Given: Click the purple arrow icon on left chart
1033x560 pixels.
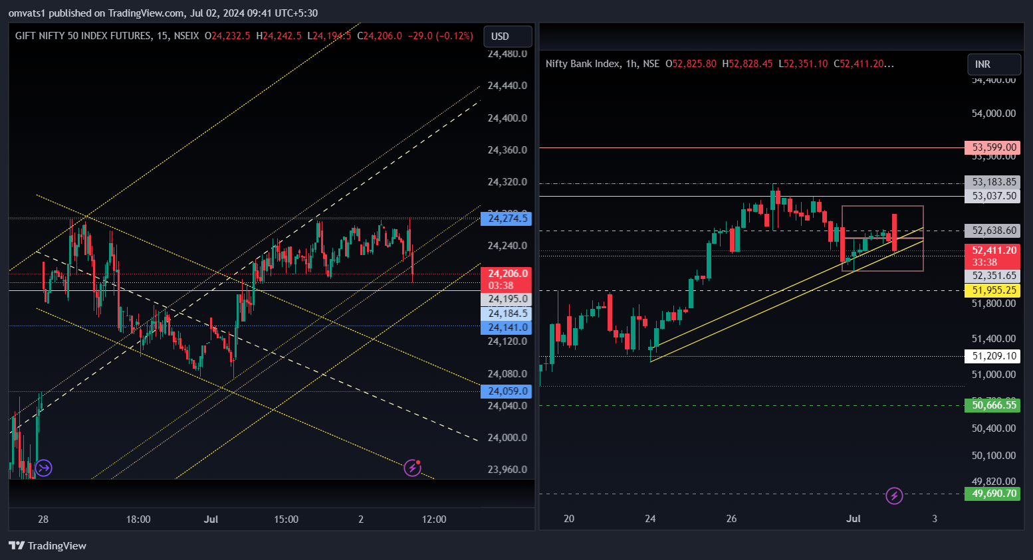Looking at the screenshot, I should [x=44, y=468].
